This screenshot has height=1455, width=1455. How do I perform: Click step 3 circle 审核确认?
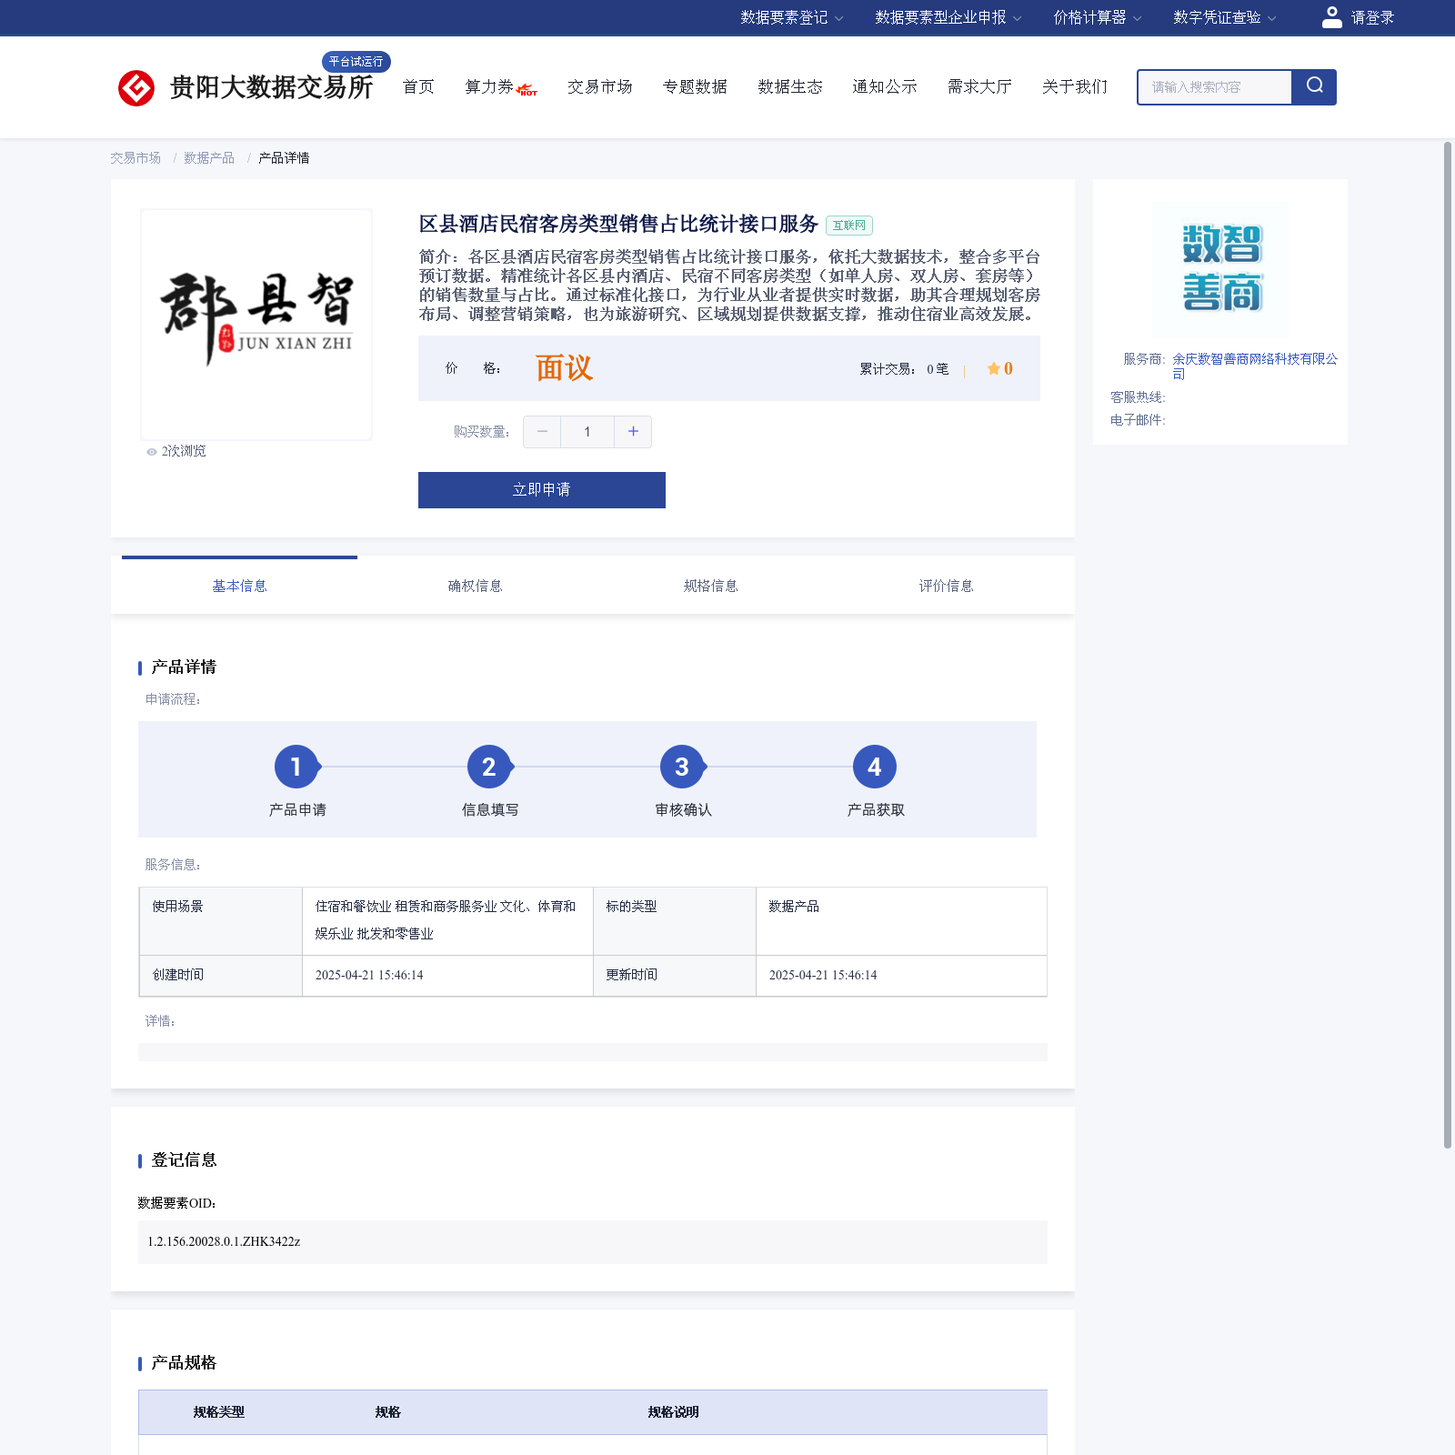coord(682,768)
